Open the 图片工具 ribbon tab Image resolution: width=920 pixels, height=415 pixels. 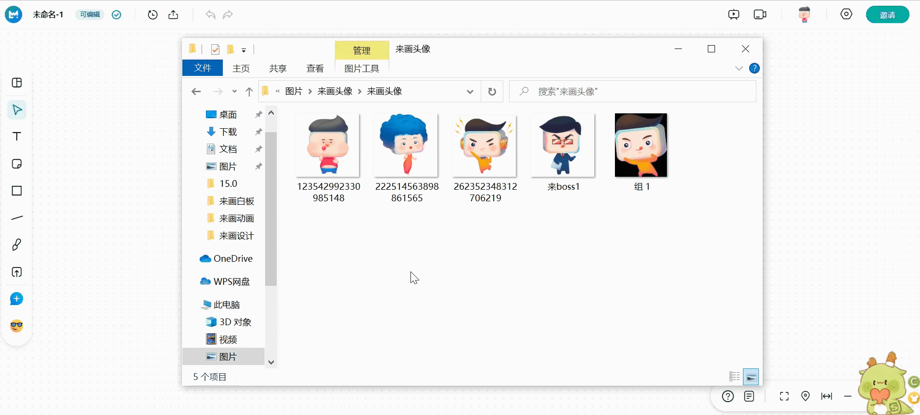[x=362, y=68]
